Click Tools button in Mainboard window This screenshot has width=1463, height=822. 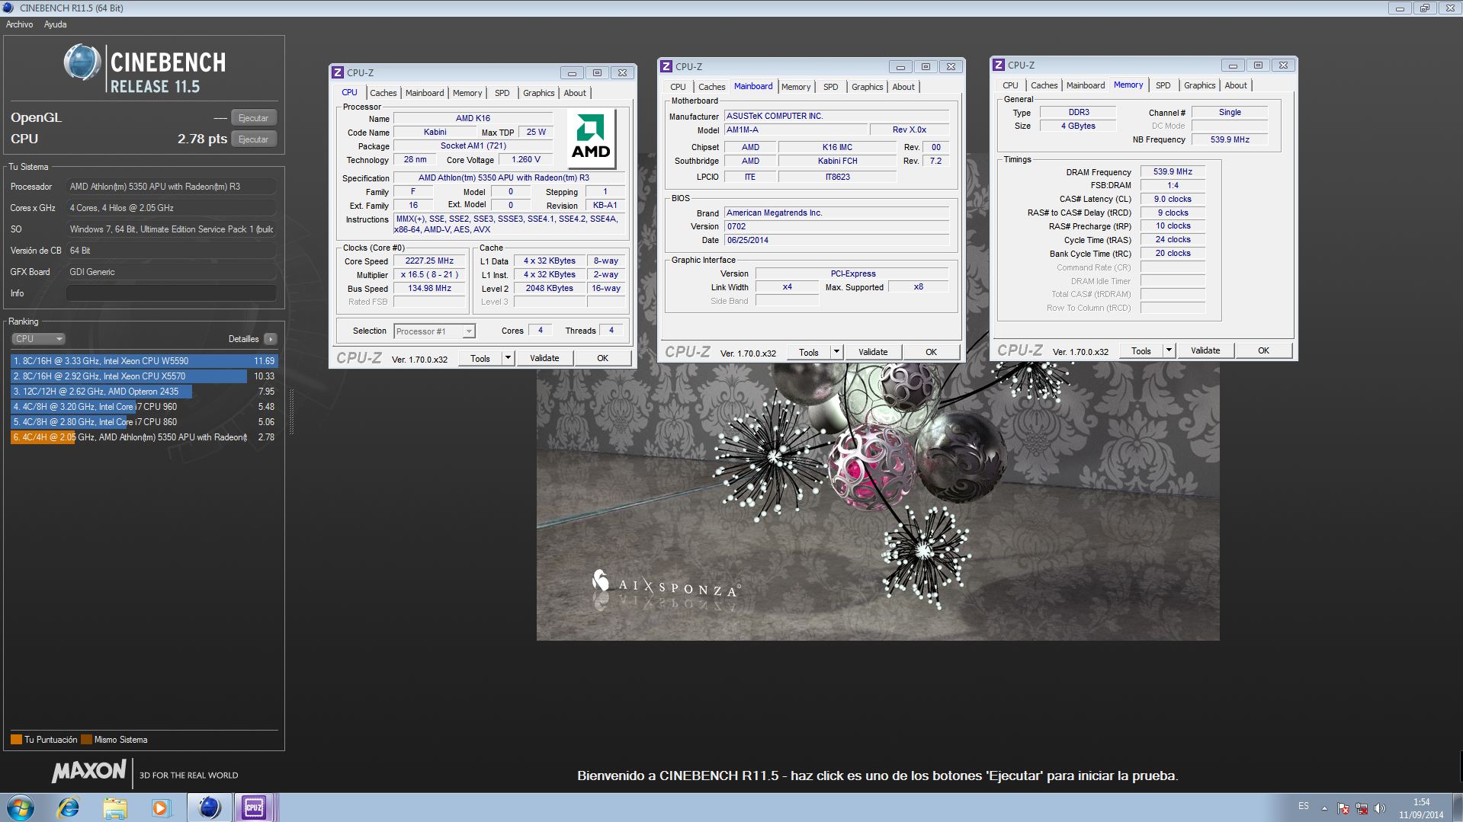809,352
